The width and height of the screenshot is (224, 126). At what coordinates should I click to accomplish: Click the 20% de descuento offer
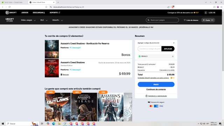pyautogui.click(x=183, y=13)
